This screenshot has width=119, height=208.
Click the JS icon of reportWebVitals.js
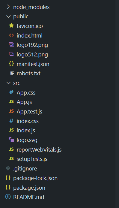11,149
